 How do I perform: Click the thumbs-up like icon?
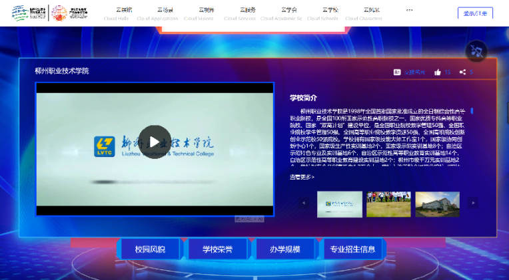pos(438,72)
